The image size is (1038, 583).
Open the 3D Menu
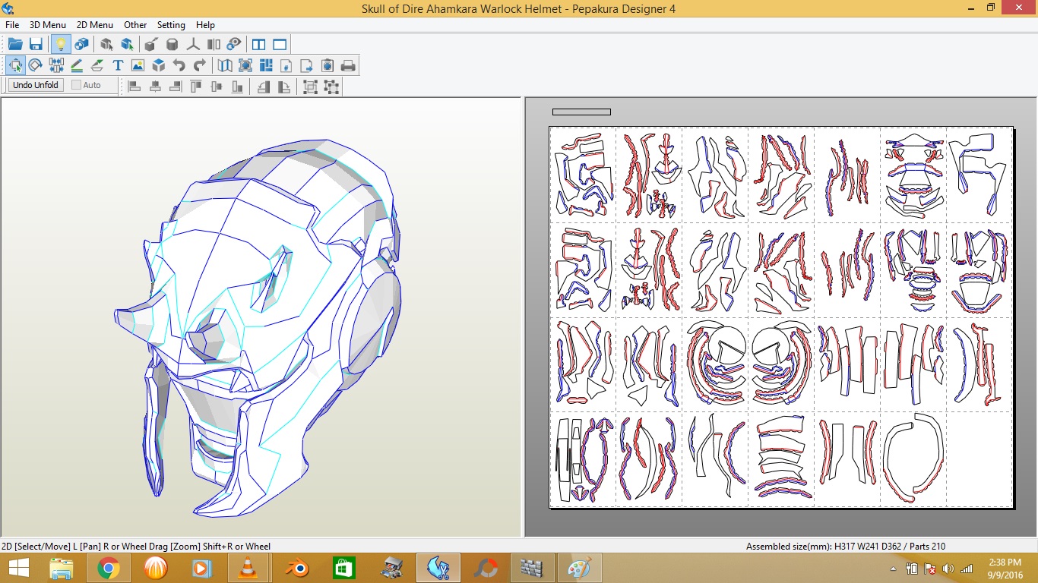[x=47, y=25]
